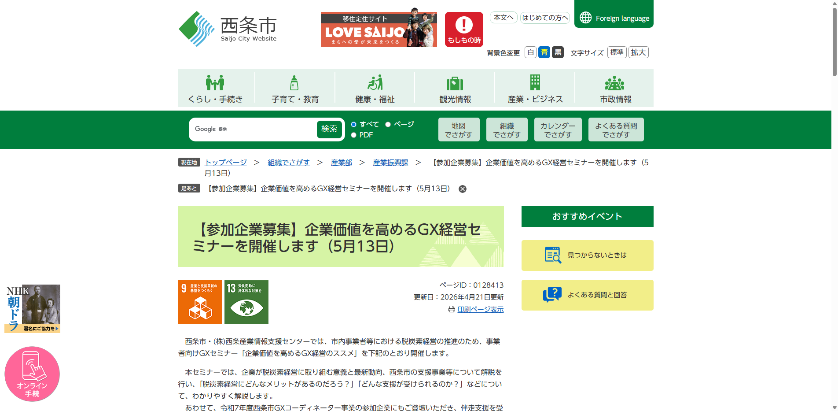This screenshot has height=411, width=838.
Task: Choose the 青 background color swatch
Action: (544, 52)
